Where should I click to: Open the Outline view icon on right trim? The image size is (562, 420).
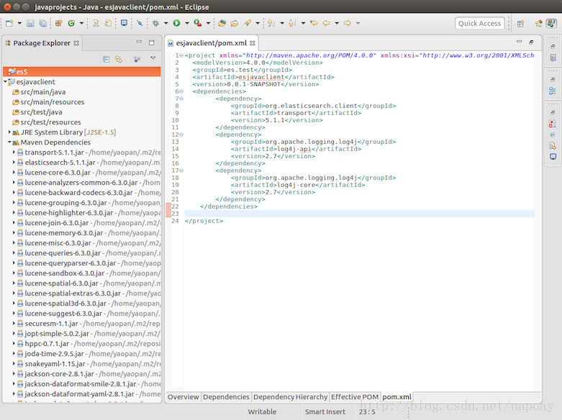553,91
